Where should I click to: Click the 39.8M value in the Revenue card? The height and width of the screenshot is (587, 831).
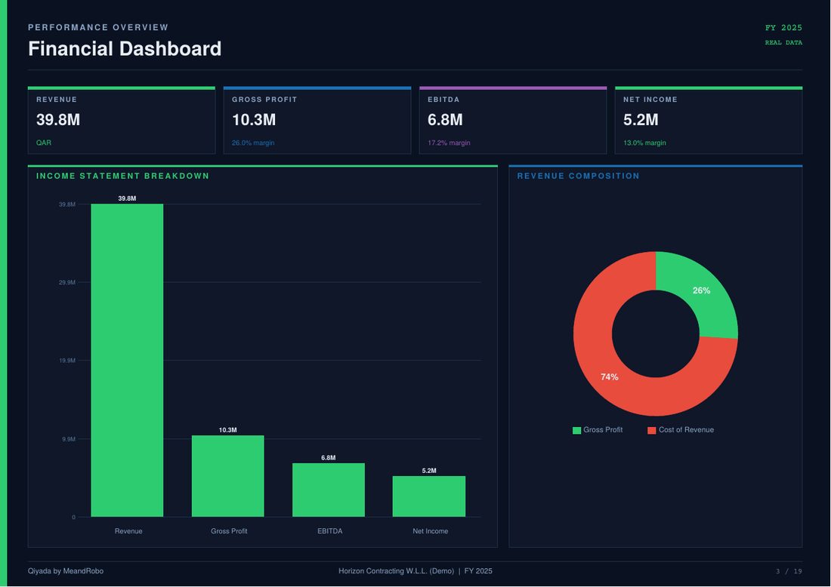click(x=58, y=120)
